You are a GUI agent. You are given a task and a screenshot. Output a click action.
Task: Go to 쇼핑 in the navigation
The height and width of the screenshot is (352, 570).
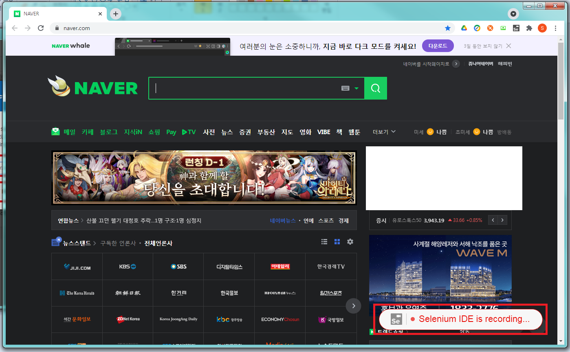(x=154, y=132)
